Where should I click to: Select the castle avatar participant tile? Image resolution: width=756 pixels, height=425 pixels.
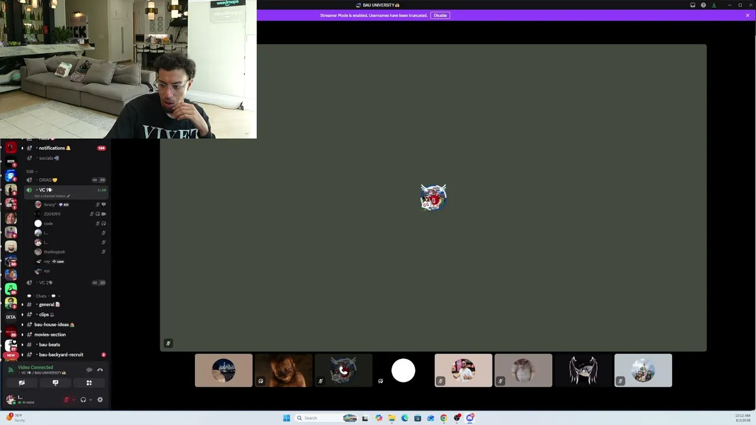(643, 371)
